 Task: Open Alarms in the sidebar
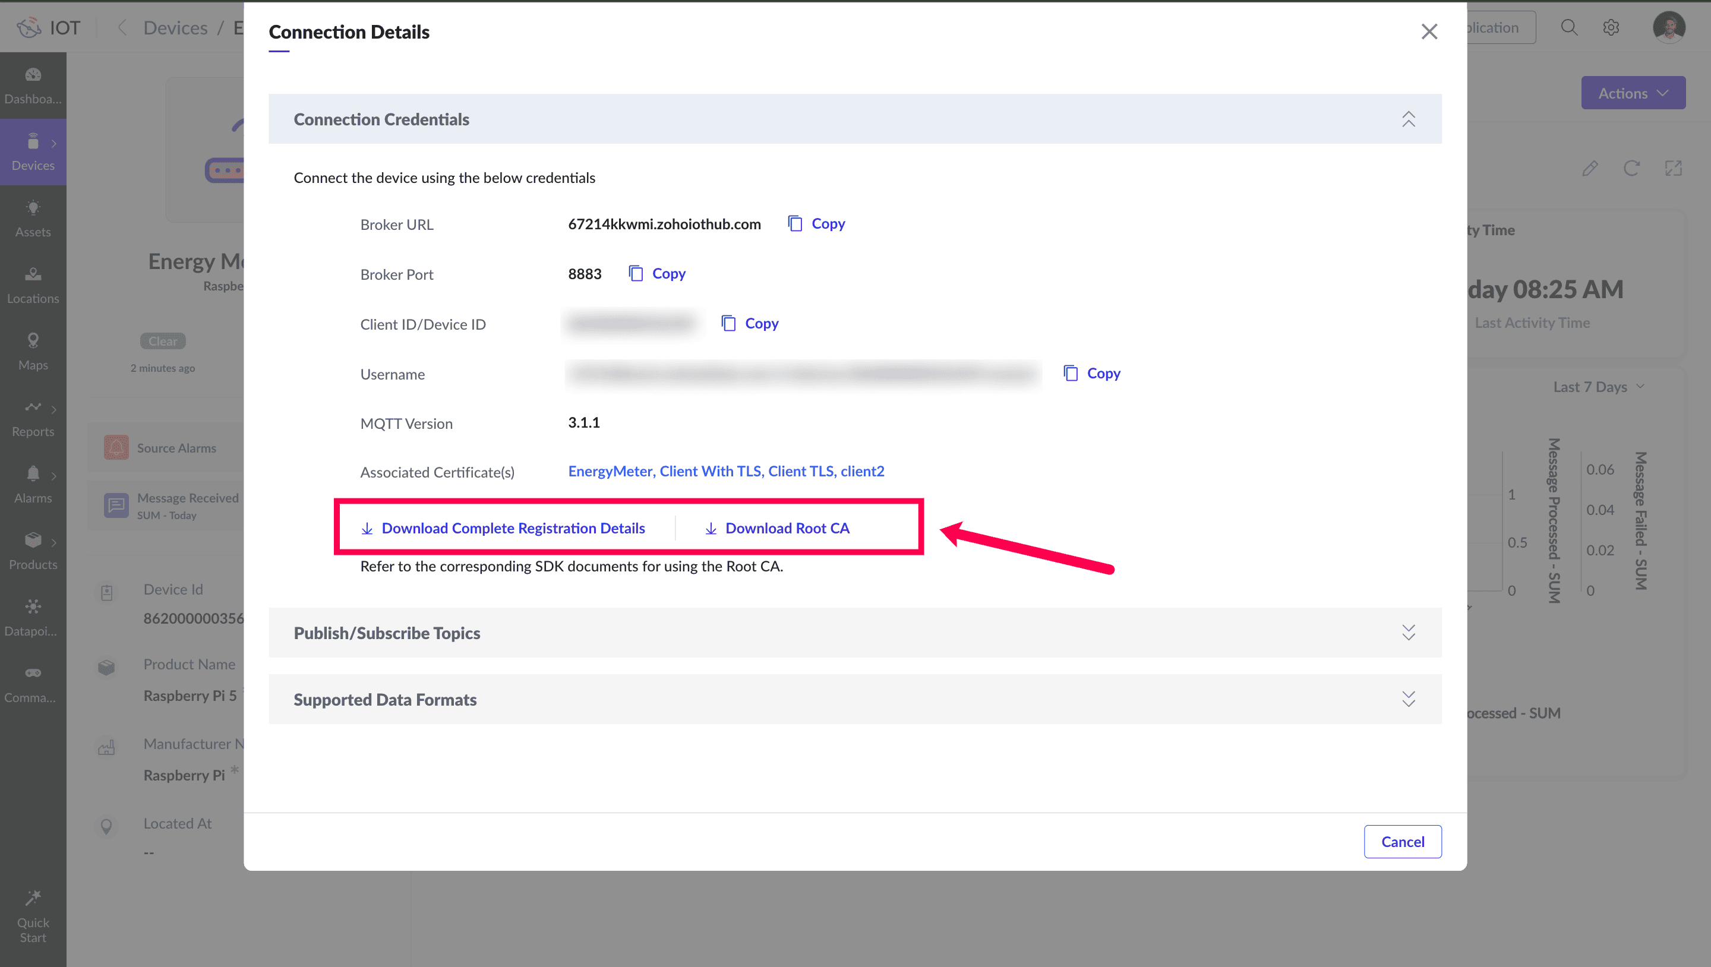[x=33, y=485]
